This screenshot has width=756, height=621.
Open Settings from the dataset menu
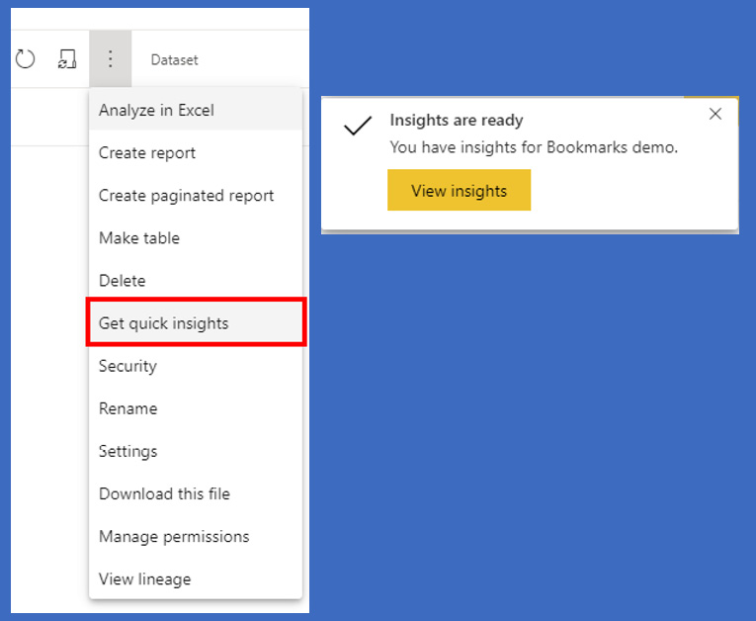tap(127, 451)
